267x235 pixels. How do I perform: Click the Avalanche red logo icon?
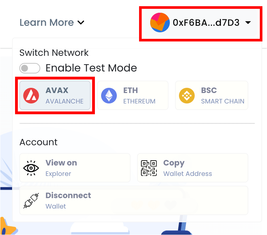31,96
